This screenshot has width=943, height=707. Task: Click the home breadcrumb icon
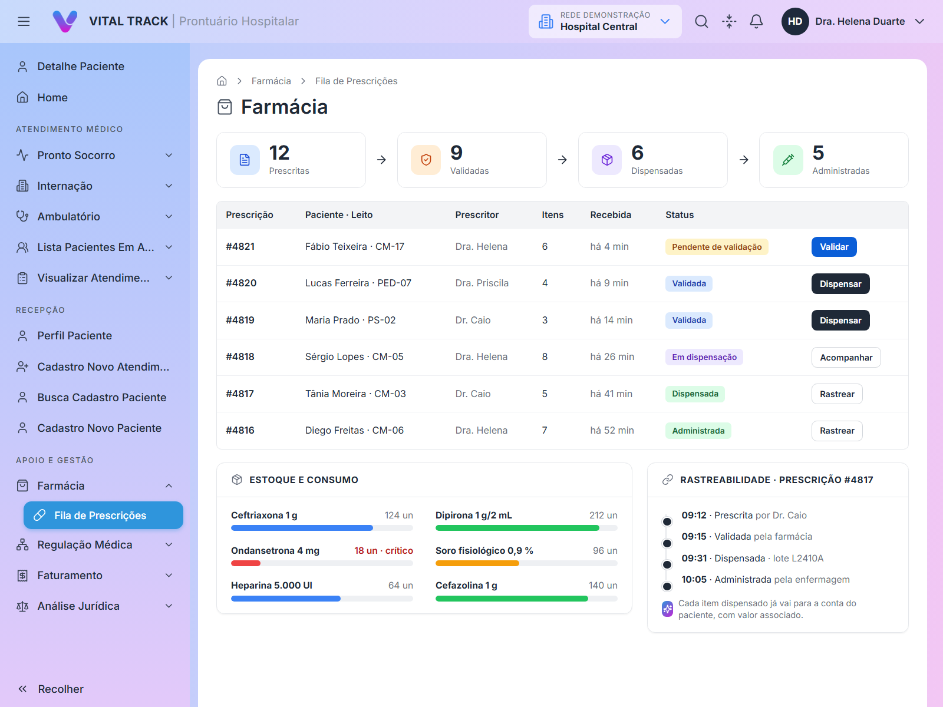pos(222,81)
